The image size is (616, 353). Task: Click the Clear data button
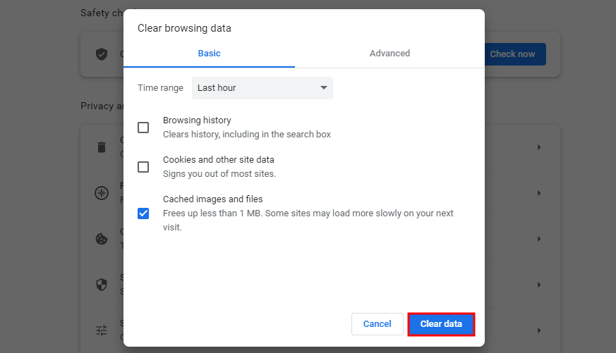click(x=441, y=324)
